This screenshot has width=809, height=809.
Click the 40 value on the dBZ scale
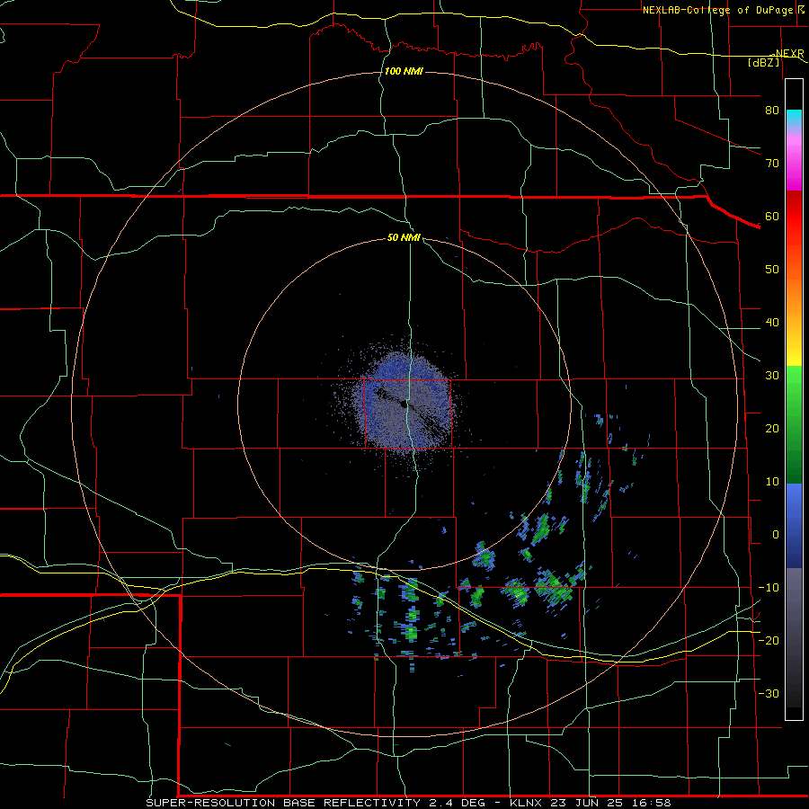coord(772,323)
